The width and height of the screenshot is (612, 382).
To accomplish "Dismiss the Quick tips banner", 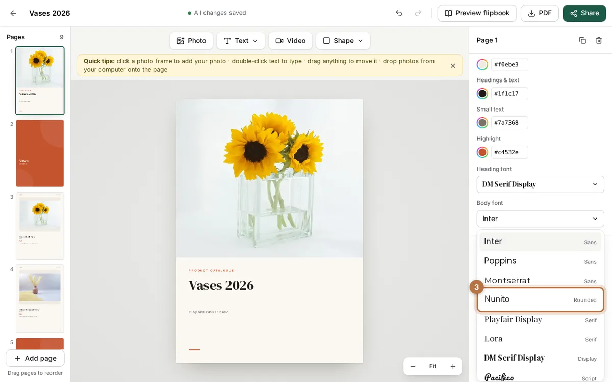I will [x=453, y=66].
